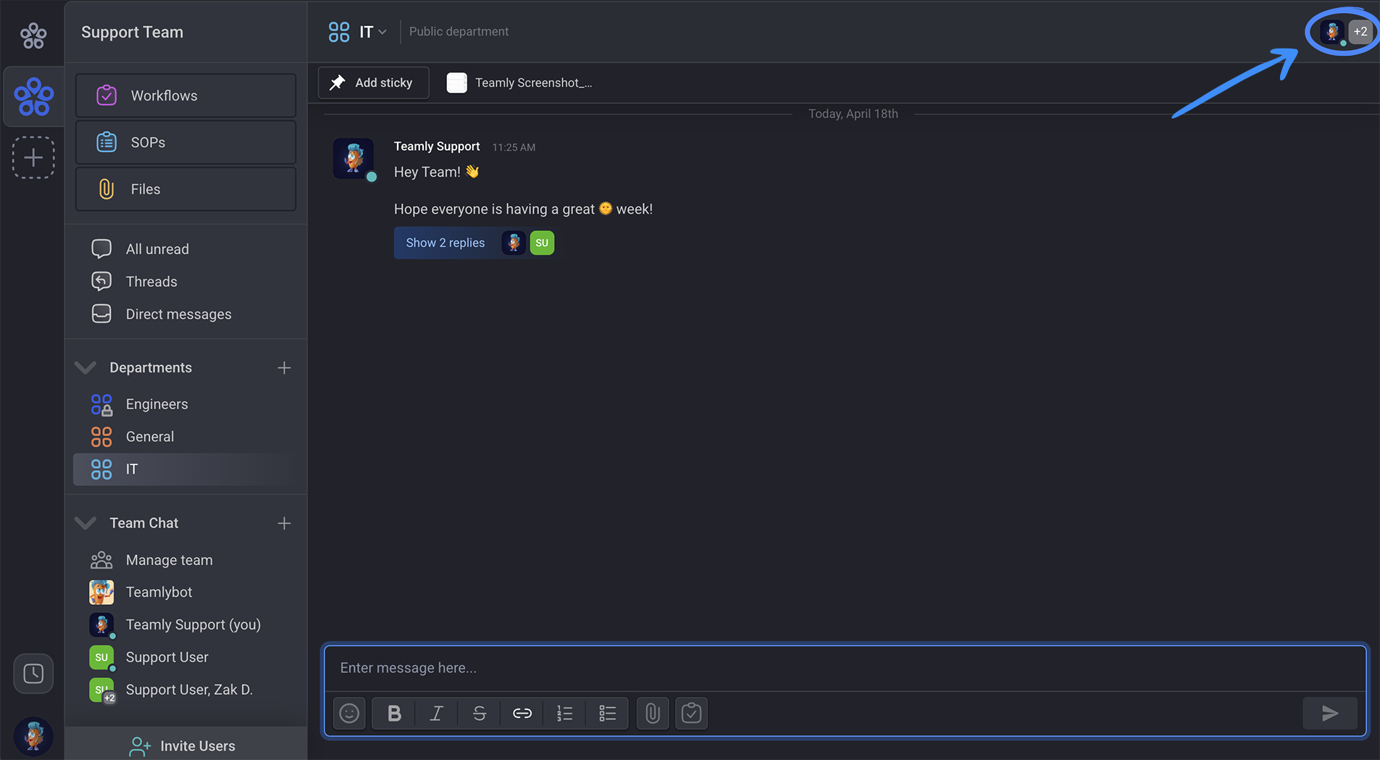Attach a file with paperclip icon

[x=653, y=714]
